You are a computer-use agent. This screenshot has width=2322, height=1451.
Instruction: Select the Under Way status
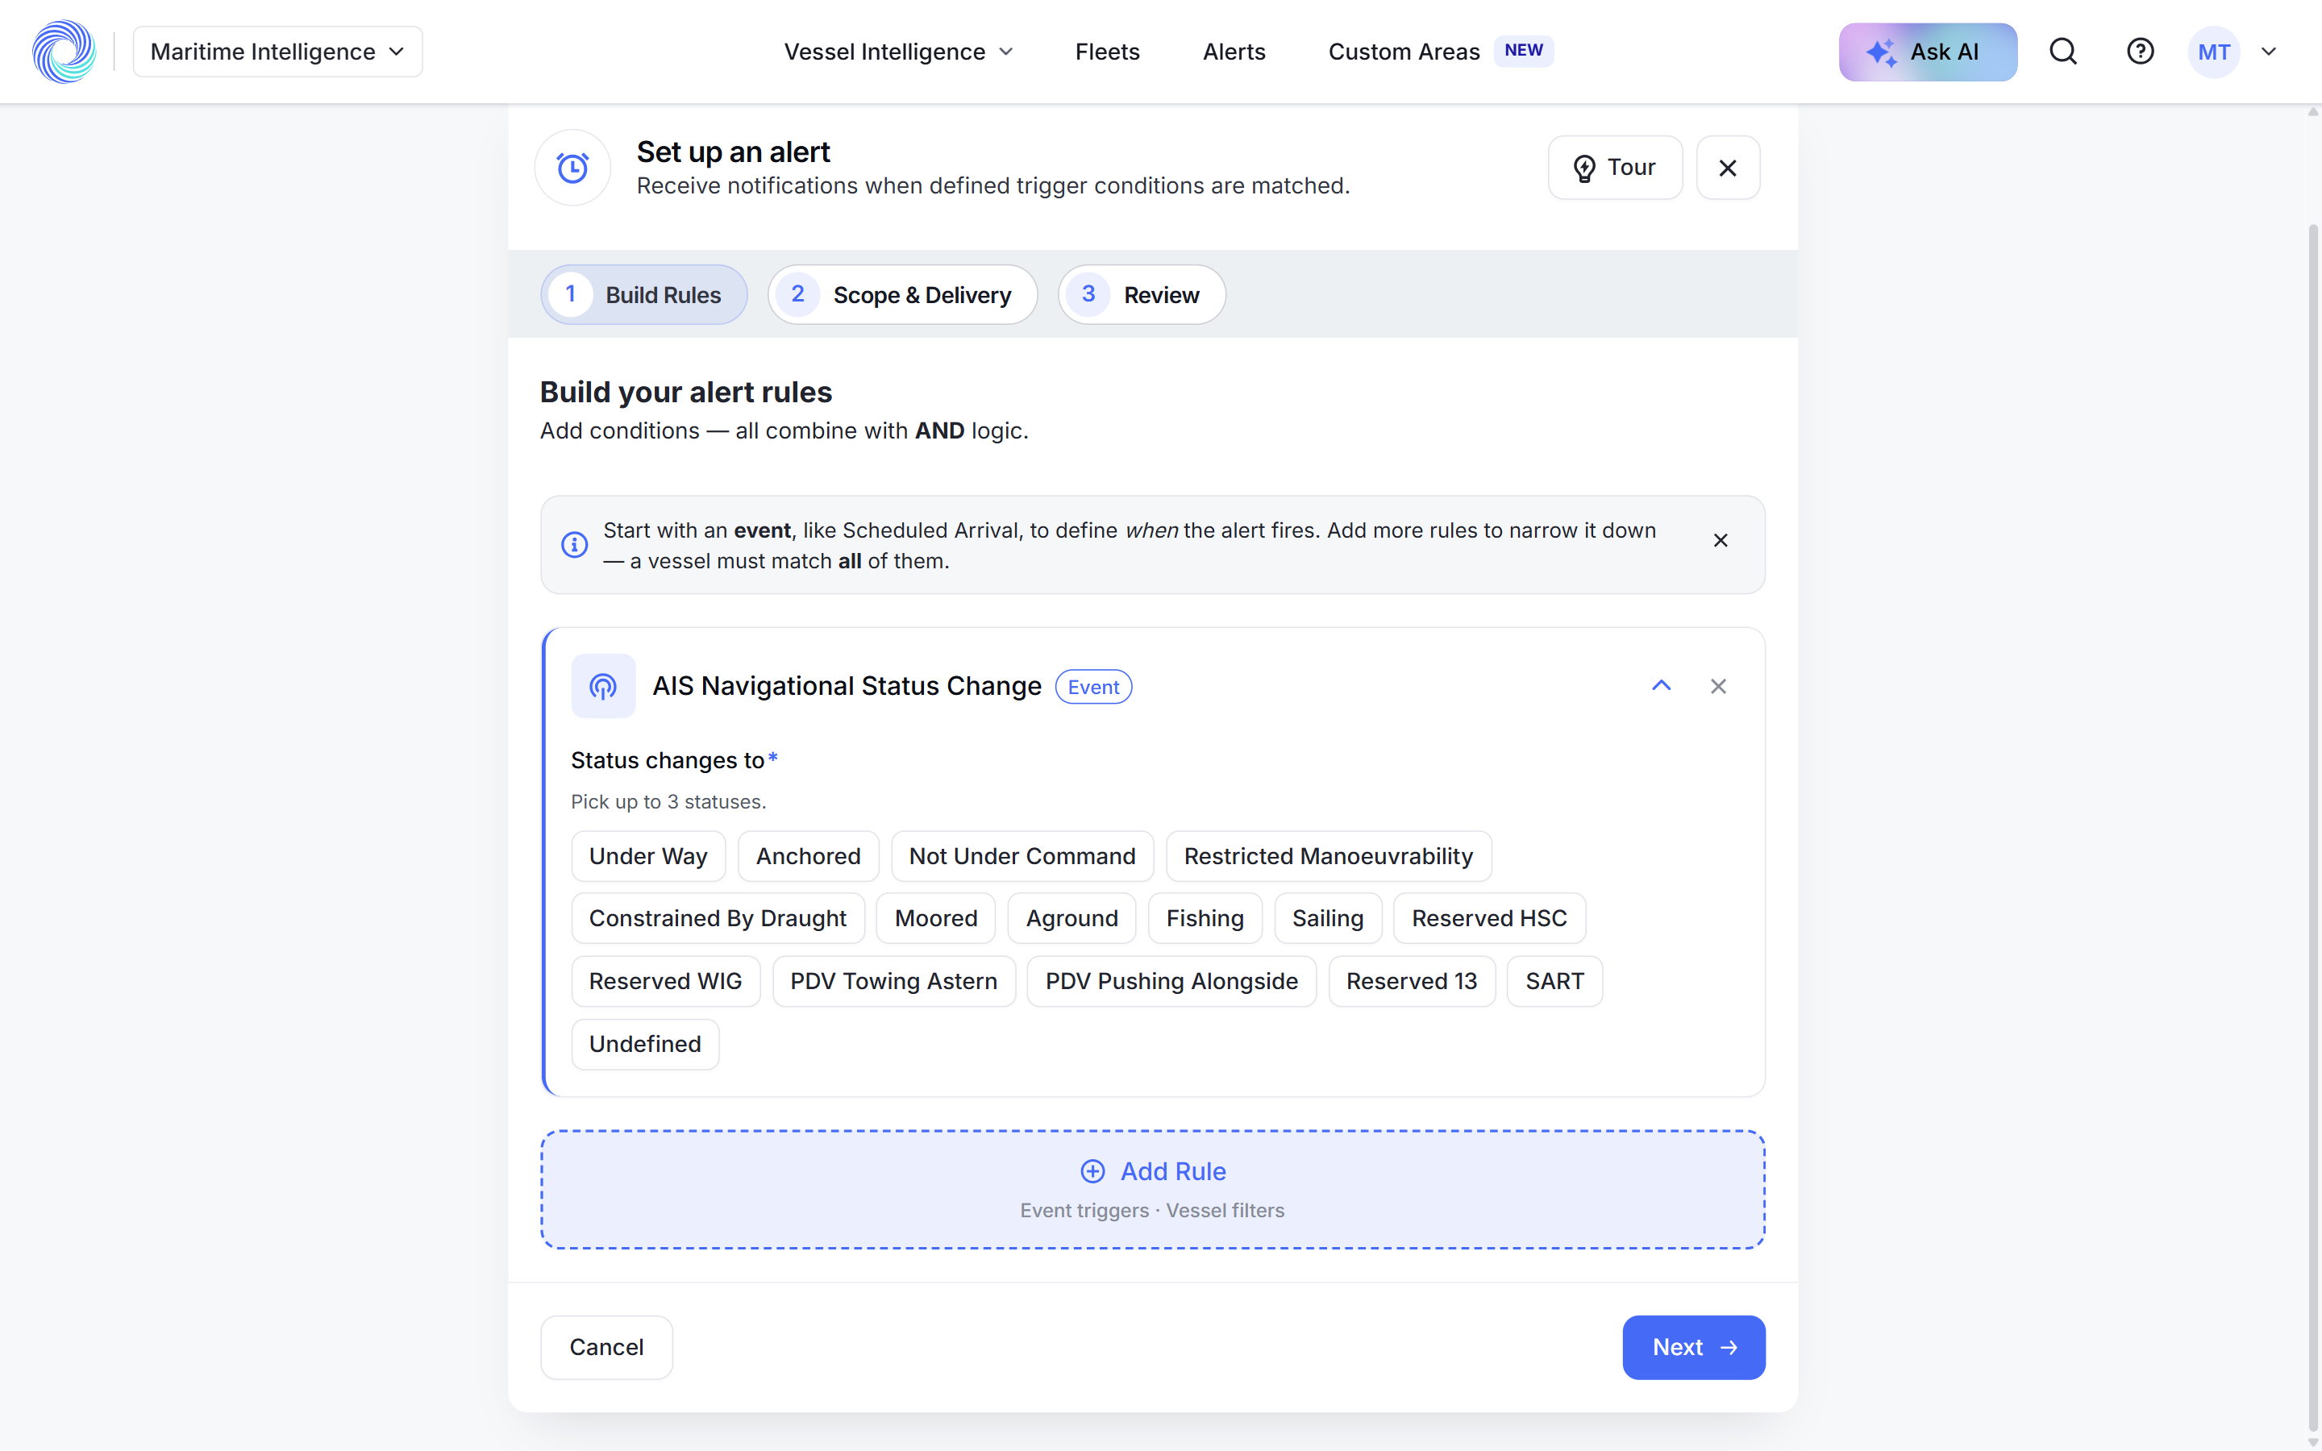648,856
